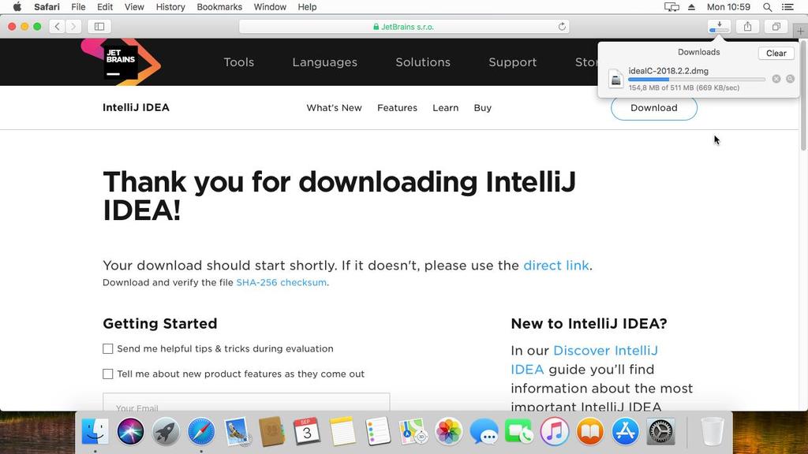Open Contacts book in the dock
This screenshot has width=808, height=454.
pos(271,431)
